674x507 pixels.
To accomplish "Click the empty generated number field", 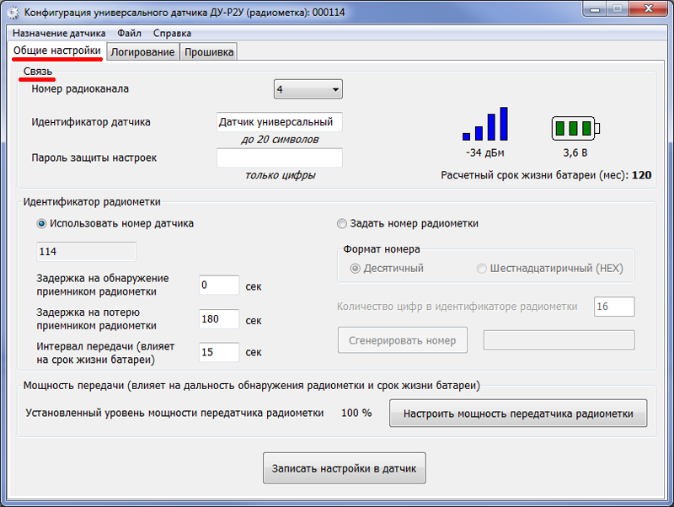I will coord(559,340).
